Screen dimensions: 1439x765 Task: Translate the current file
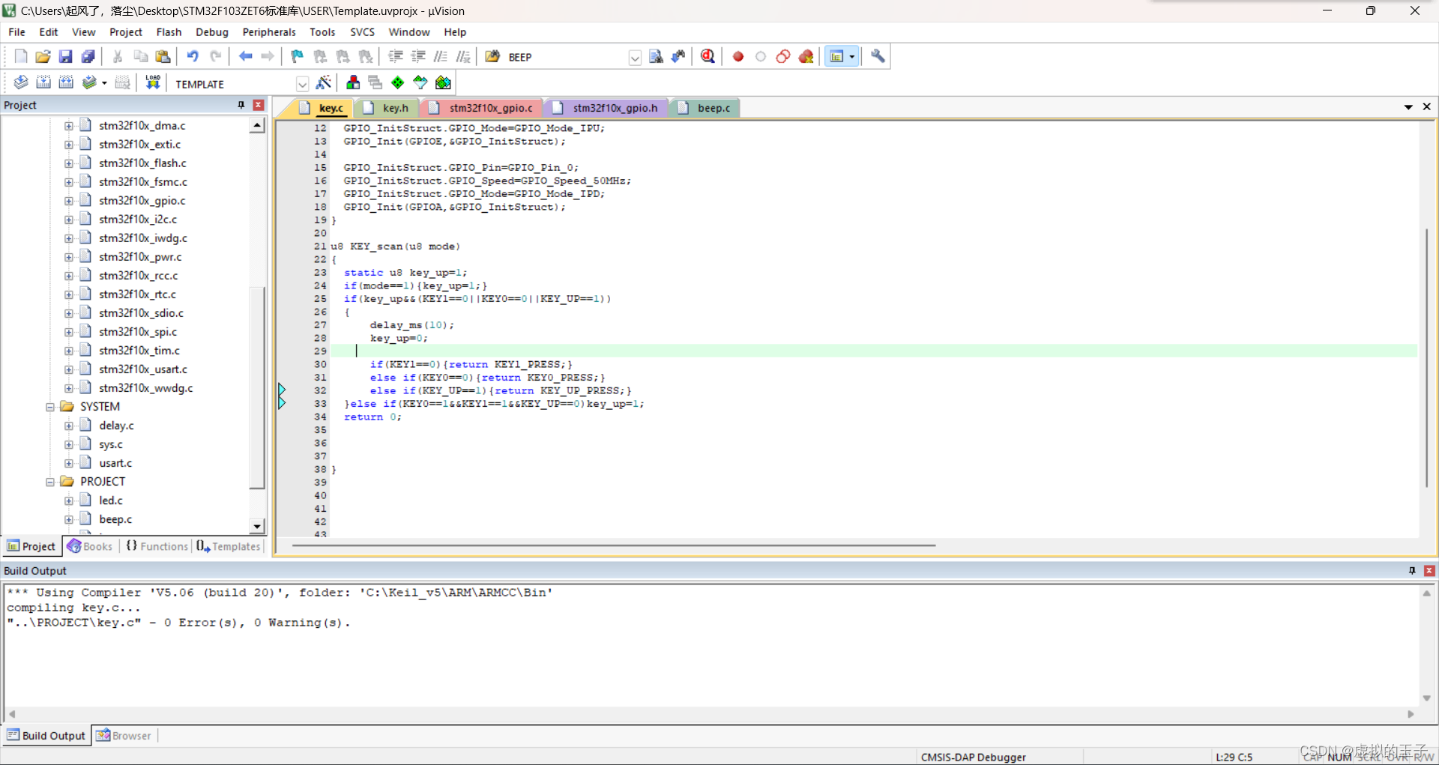(x=20, y=82)
